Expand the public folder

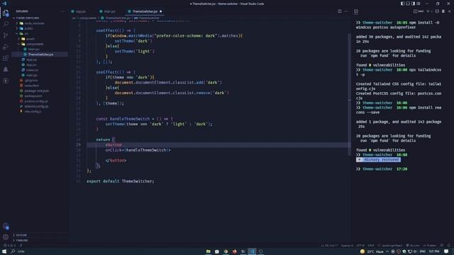pos(28,28)
